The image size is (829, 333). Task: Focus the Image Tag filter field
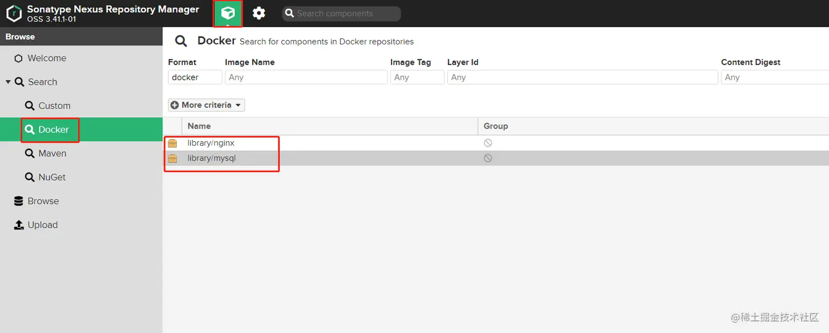click(417, 77)
